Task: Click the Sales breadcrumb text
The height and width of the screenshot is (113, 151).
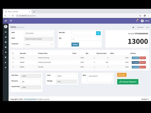Action: tap(148, 27)
